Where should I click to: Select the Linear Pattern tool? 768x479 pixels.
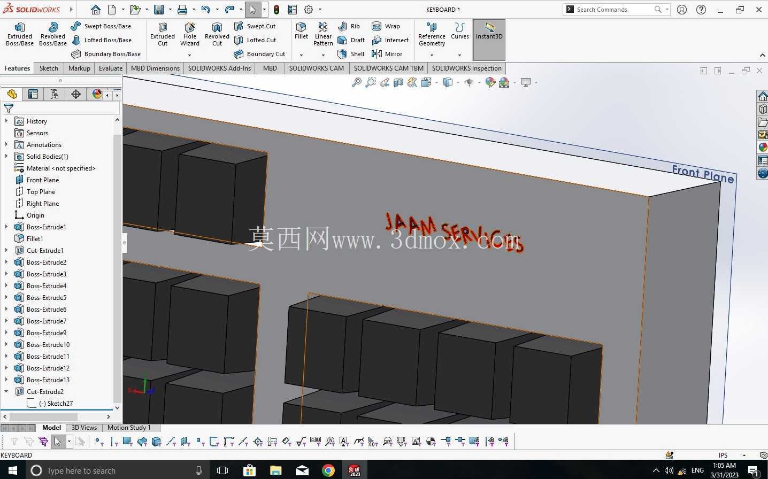pyautogui.click(x=323, y=34)
